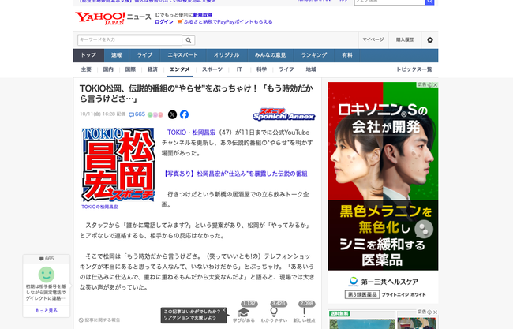Select the ライブ tab

[x=144, y=55]
